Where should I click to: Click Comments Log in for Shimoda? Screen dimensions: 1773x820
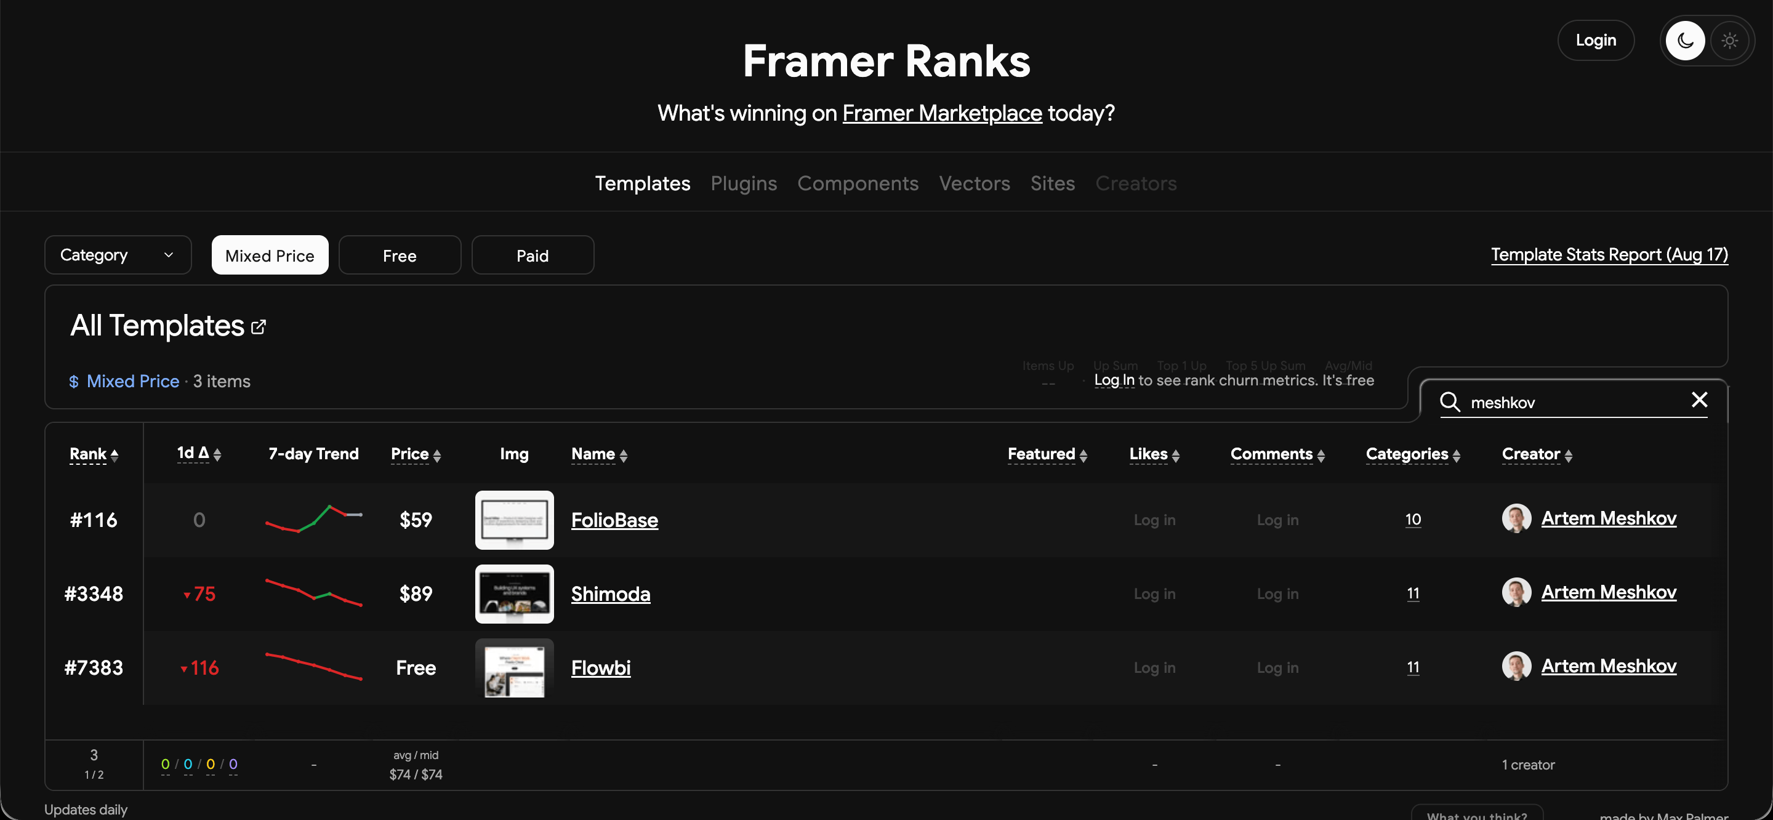(1277, 593)
